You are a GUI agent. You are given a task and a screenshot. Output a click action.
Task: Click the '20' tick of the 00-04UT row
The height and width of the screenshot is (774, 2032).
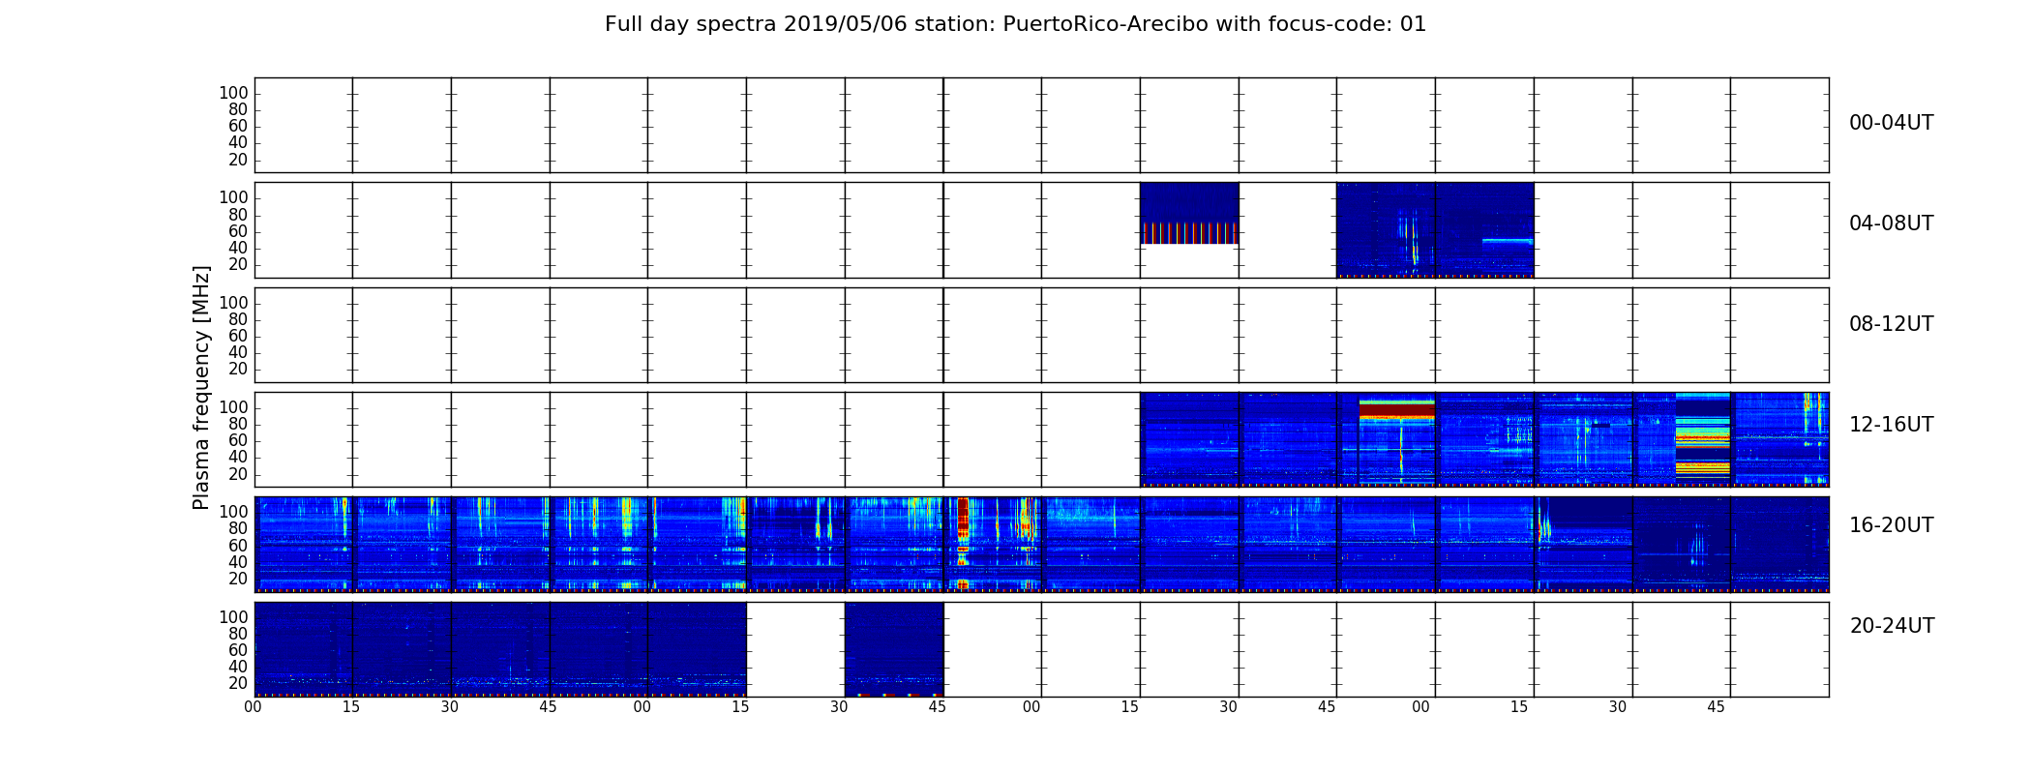pyautogui.click(x=238, y=161)
